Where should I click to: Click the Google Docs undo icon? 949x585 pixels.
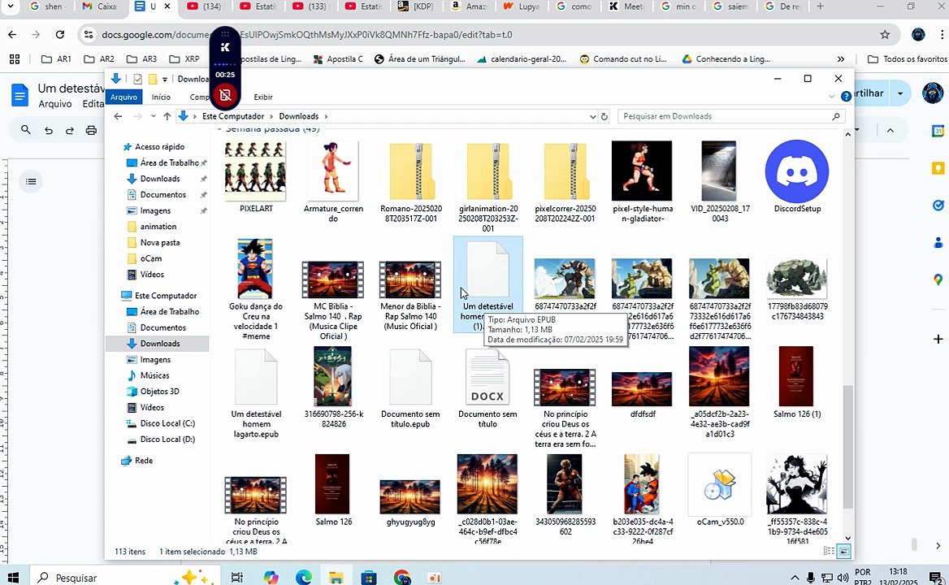pyautogui.click(x=49, y=130)
